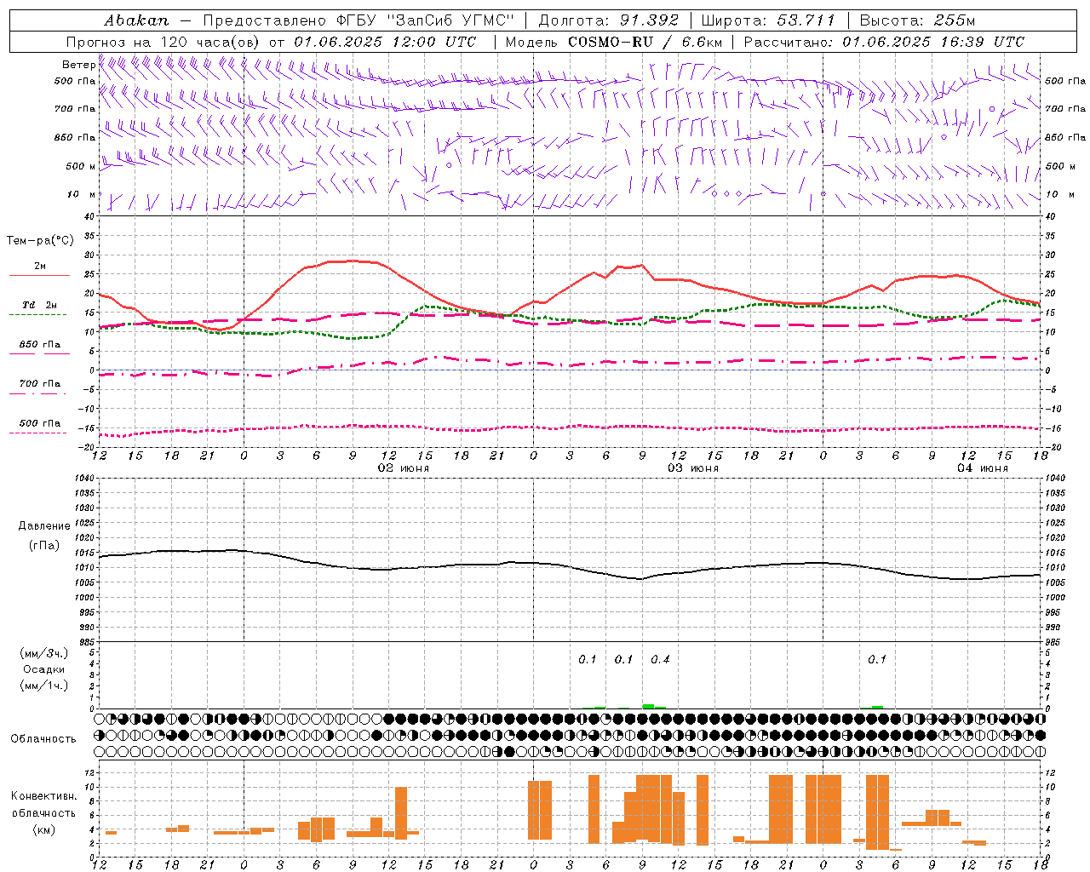Click the 'Тем-ра(°C)' temperature axis label

tap(40, 241)
